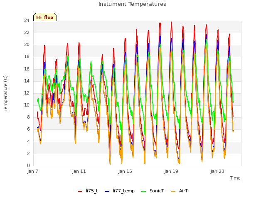Click the Jan 11 x-axis tick label

point(79,171)
